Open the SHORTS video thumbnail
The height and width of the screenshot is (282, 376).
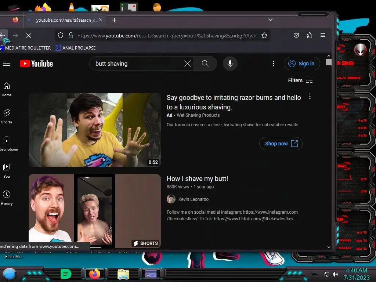[x=95, y=211]
